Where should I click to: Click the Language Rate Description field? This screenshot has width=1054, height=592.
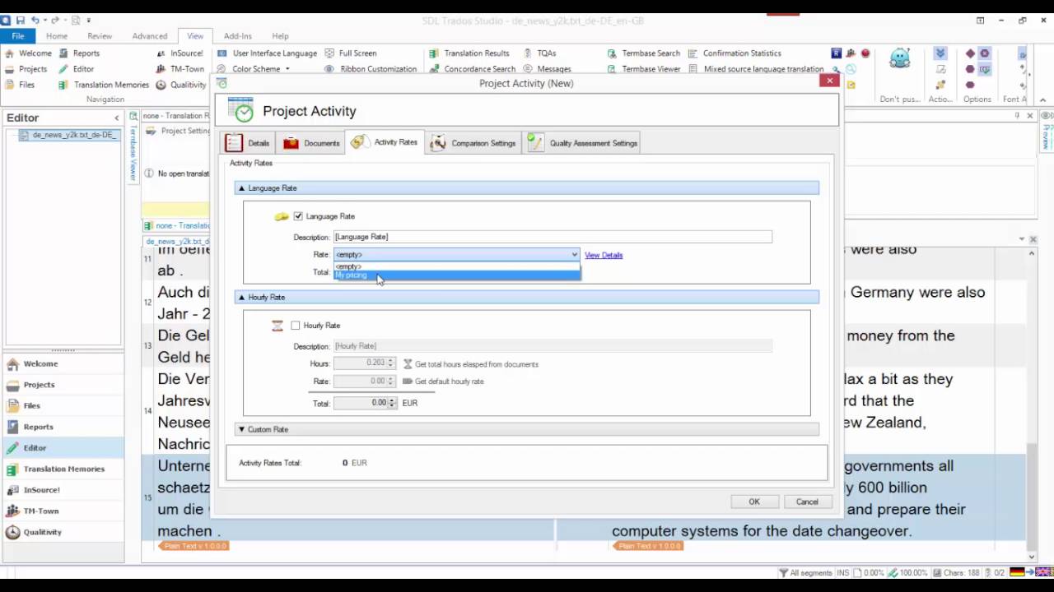click(x=553, y=237)
